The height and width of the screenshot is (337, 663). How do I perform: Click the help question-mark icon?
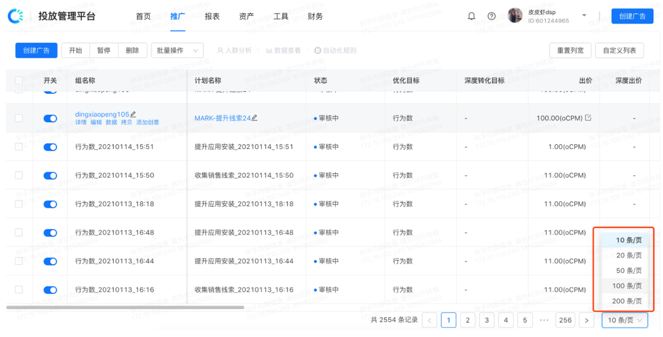pyautogui.click(x=491, y=16)
